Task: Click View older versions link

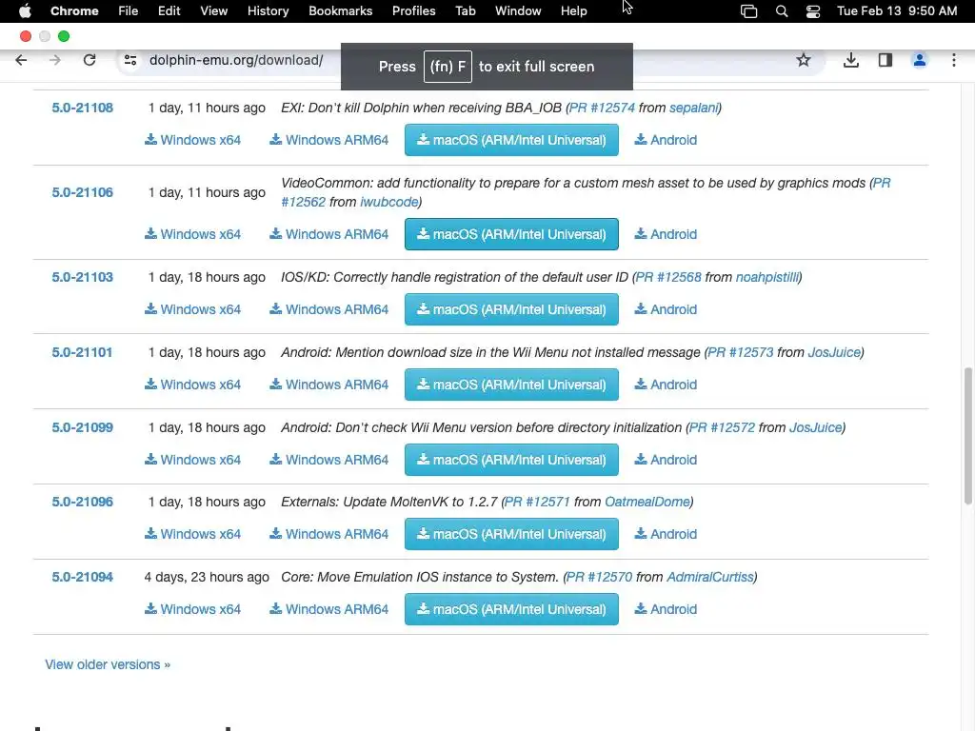Action: [x=108, y=664]
